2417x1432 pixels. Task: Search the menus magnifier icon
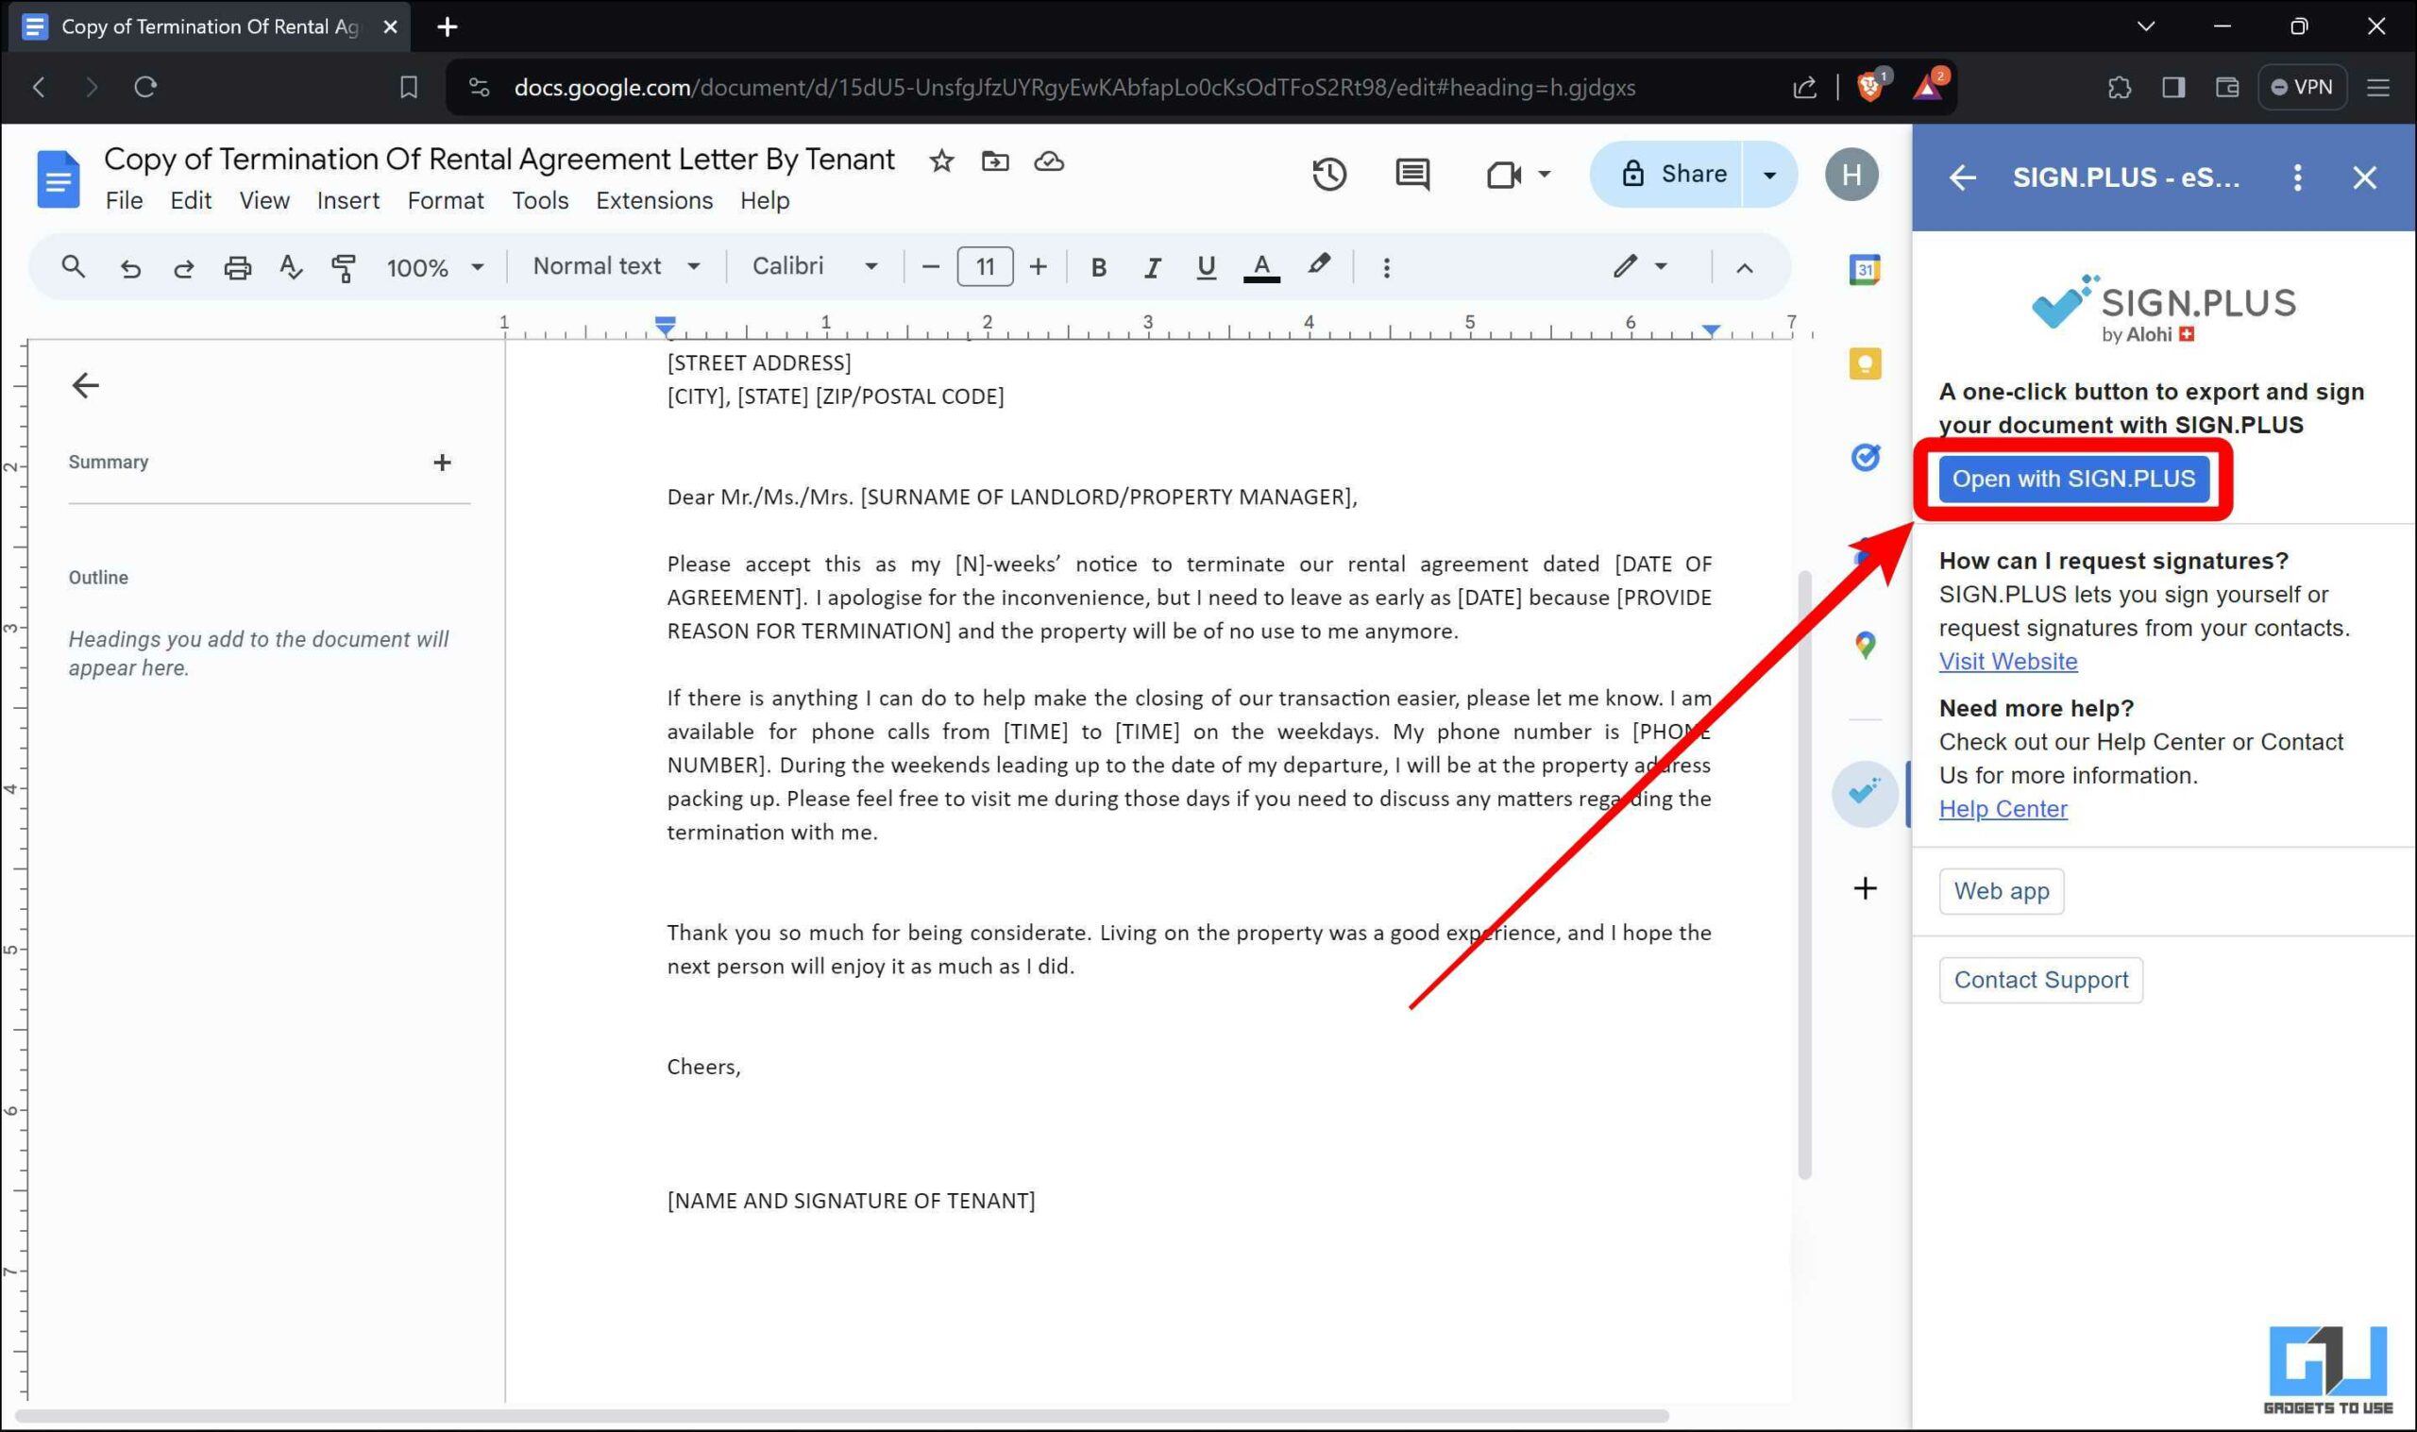(x=74, y=266)
